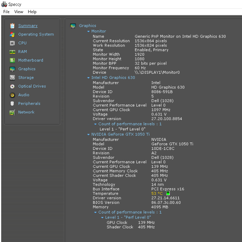Click the 10DE-1C8C device ID value
Screen dimensions: 242x242
coord(163,149)
